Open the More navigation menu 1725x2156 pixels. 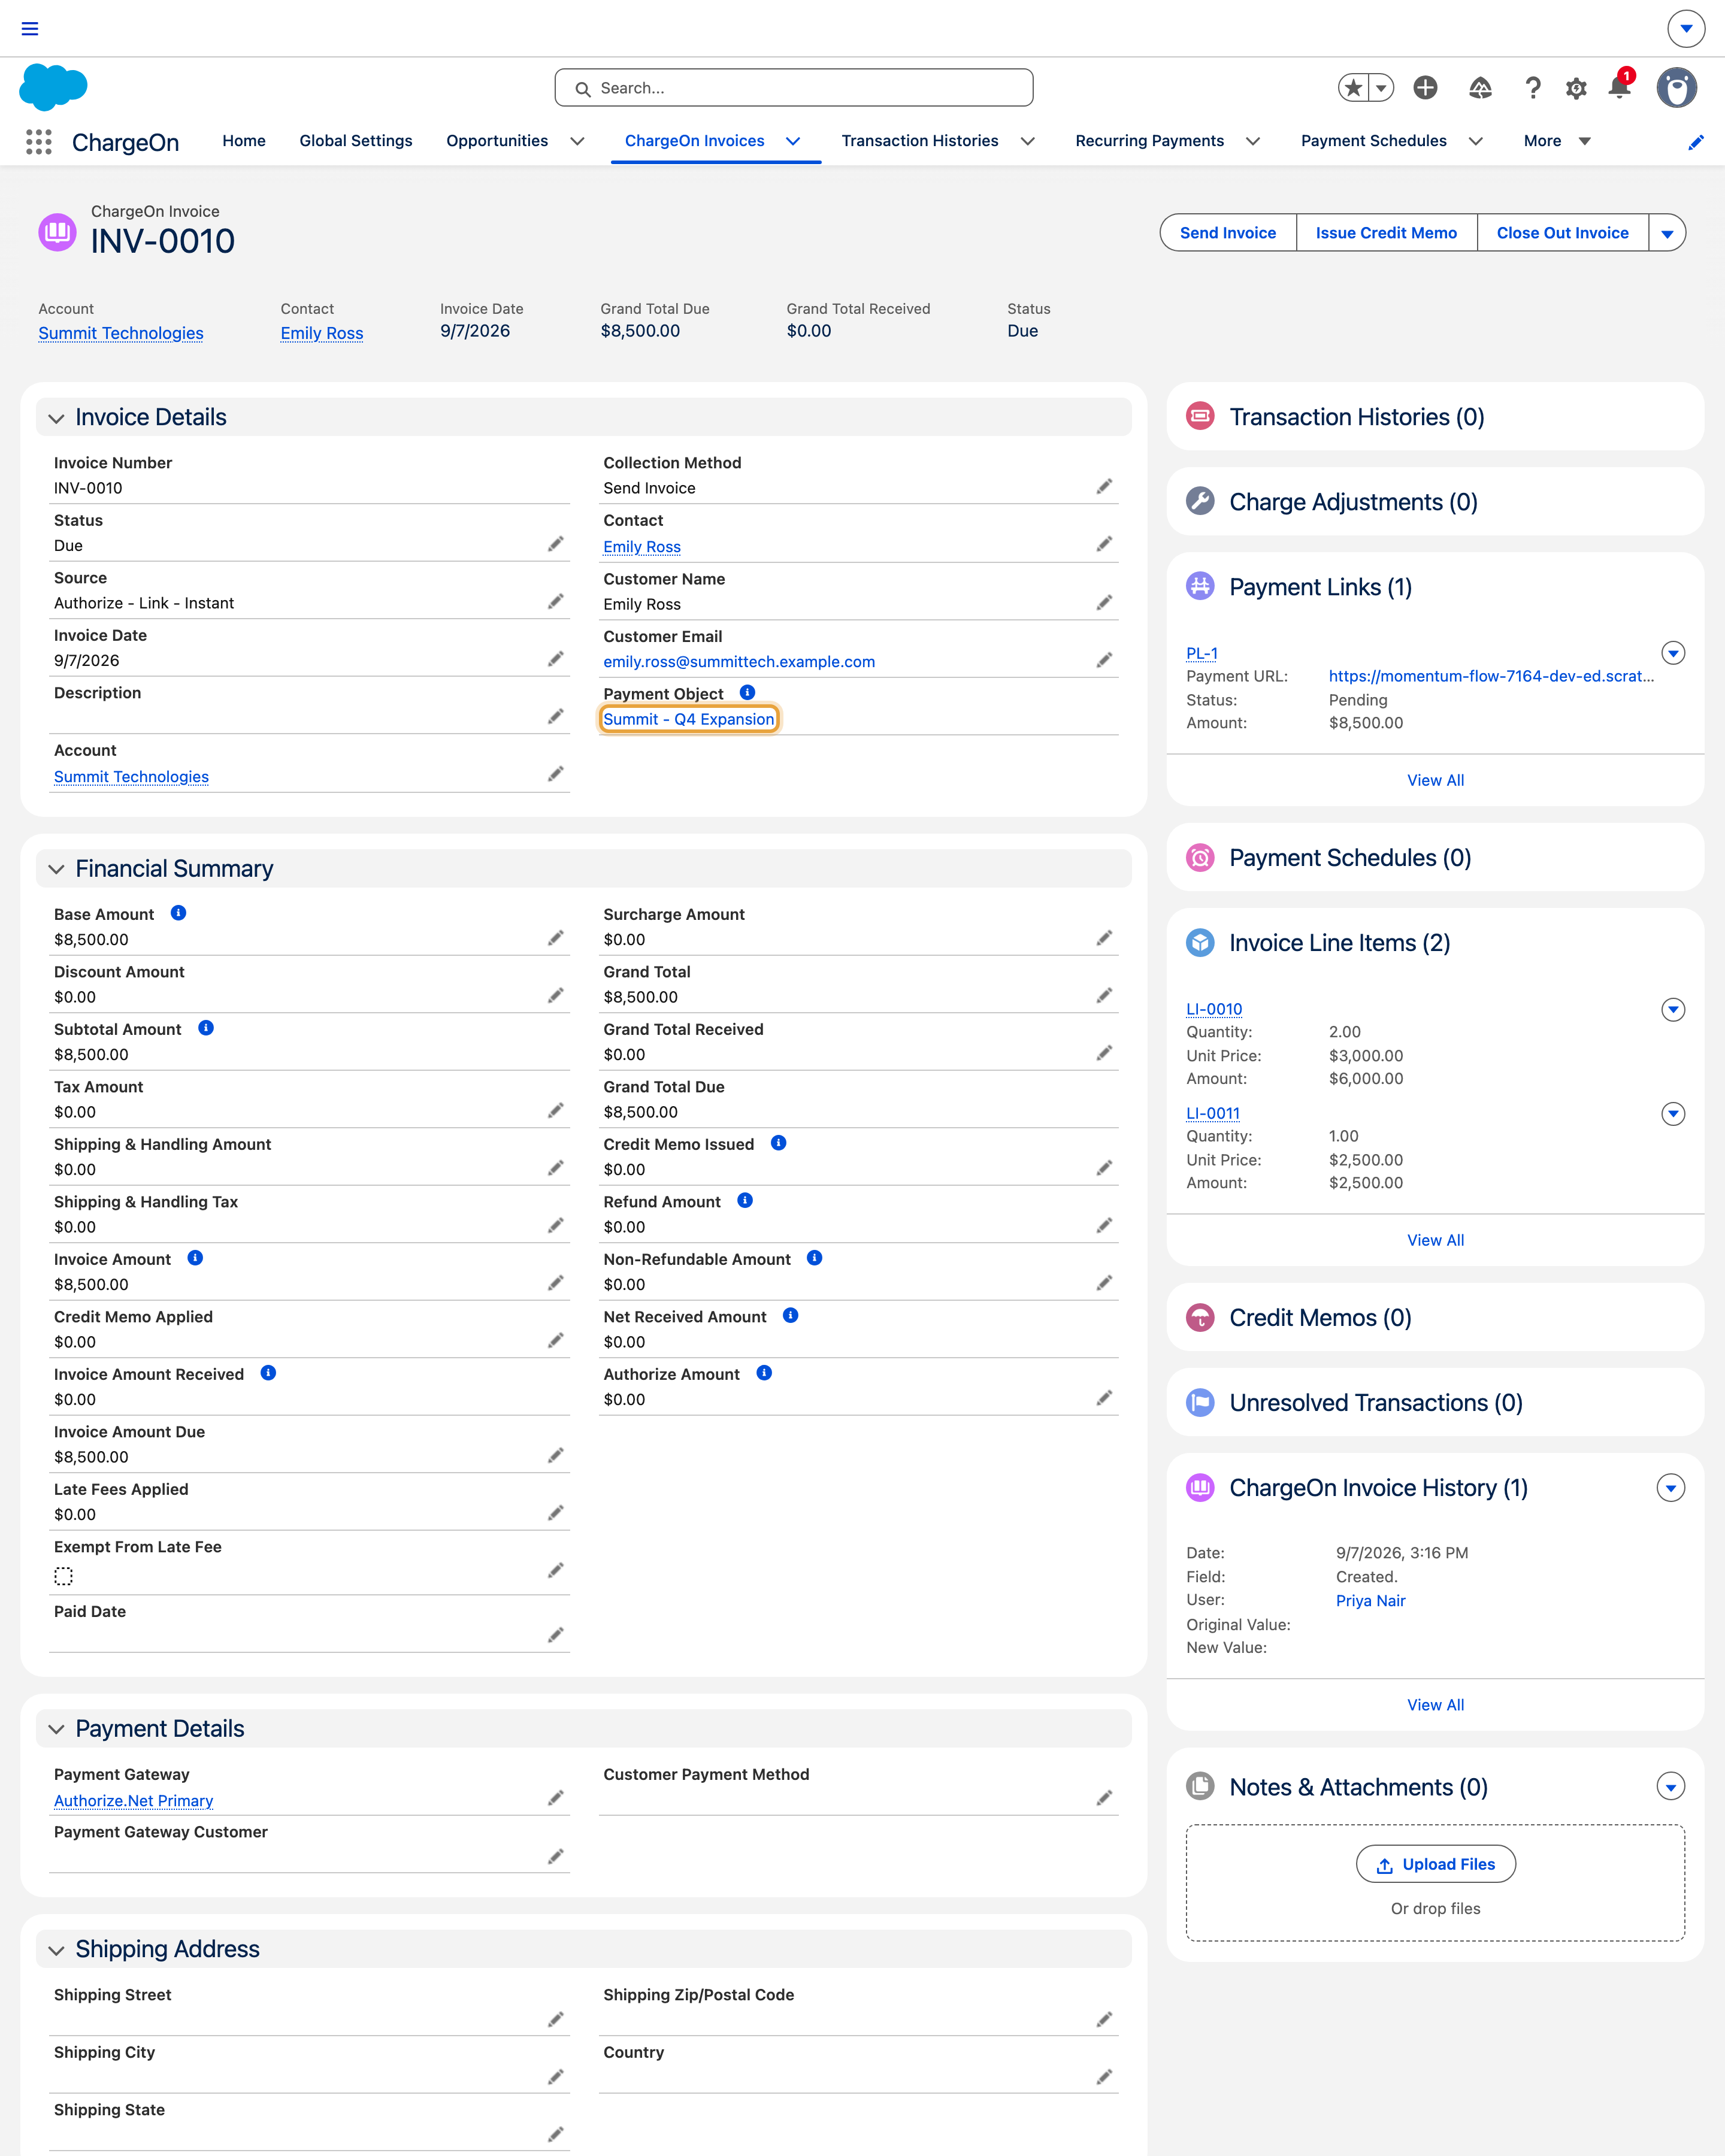pos(1556,141)
